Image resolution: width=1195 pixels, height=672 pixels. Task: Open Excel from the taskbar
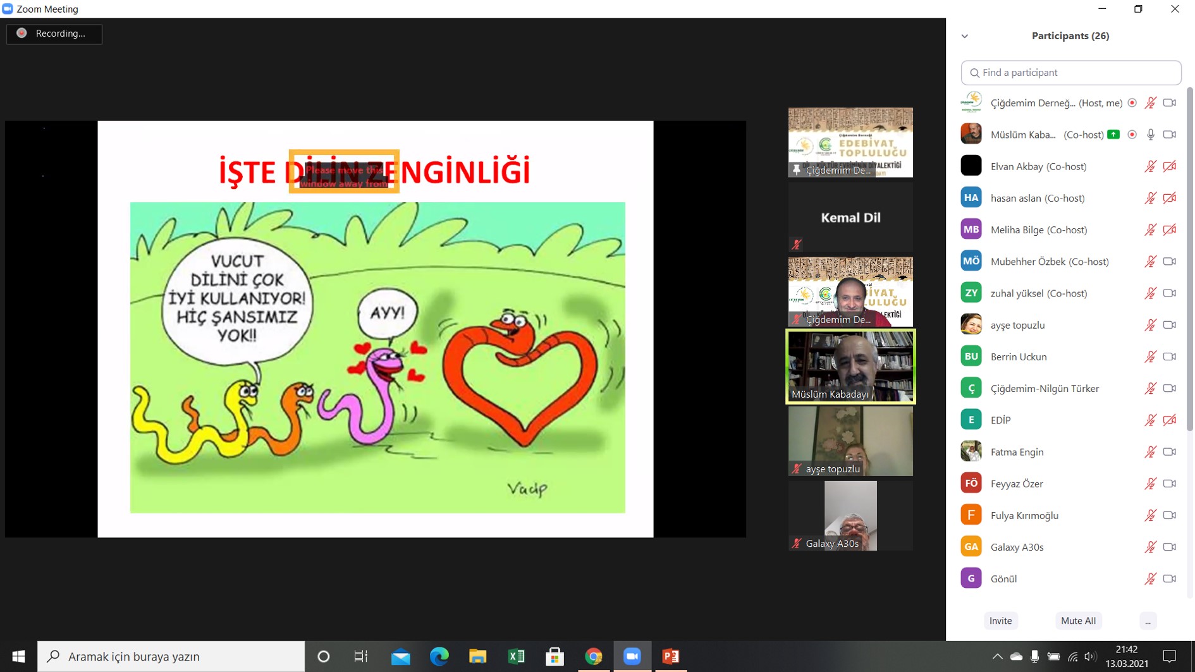[x=516, y=656]
